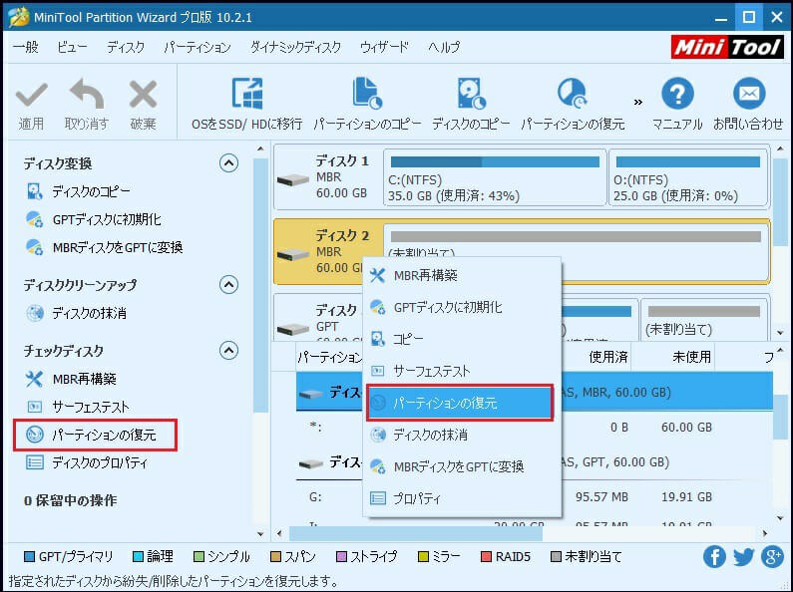Screen dimensions: 793x592
Task: Select the O:(NTFS) partition block
Action: coord(688,177)
